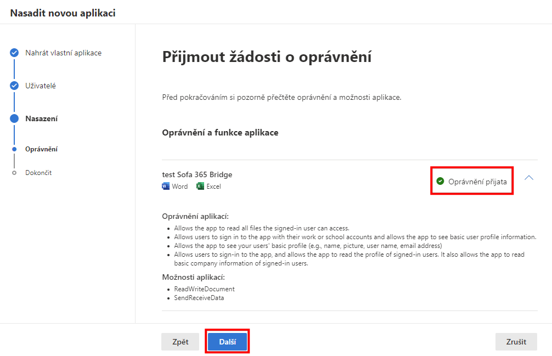Cancel deployment with the Zrušit button

(x=516, y=342)
